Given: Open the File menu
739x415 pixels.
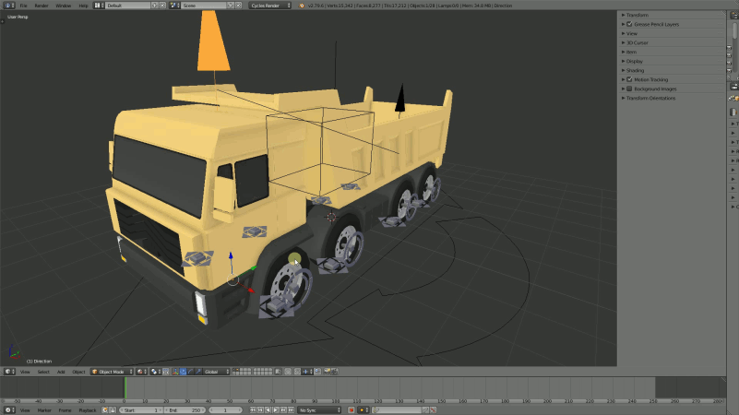Looking at the screenshot, I should point(23,6).
